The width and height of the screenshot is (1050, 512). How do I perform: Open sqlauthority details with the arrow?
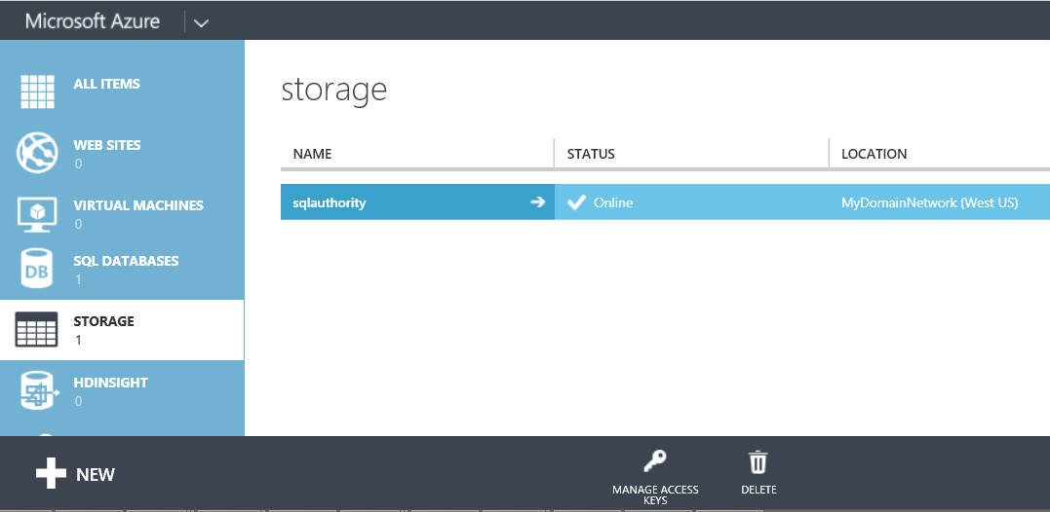click(x=537, y=202)
